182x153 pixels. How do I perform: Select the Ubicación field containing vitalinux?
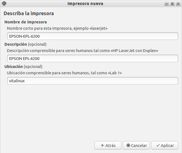93,81
